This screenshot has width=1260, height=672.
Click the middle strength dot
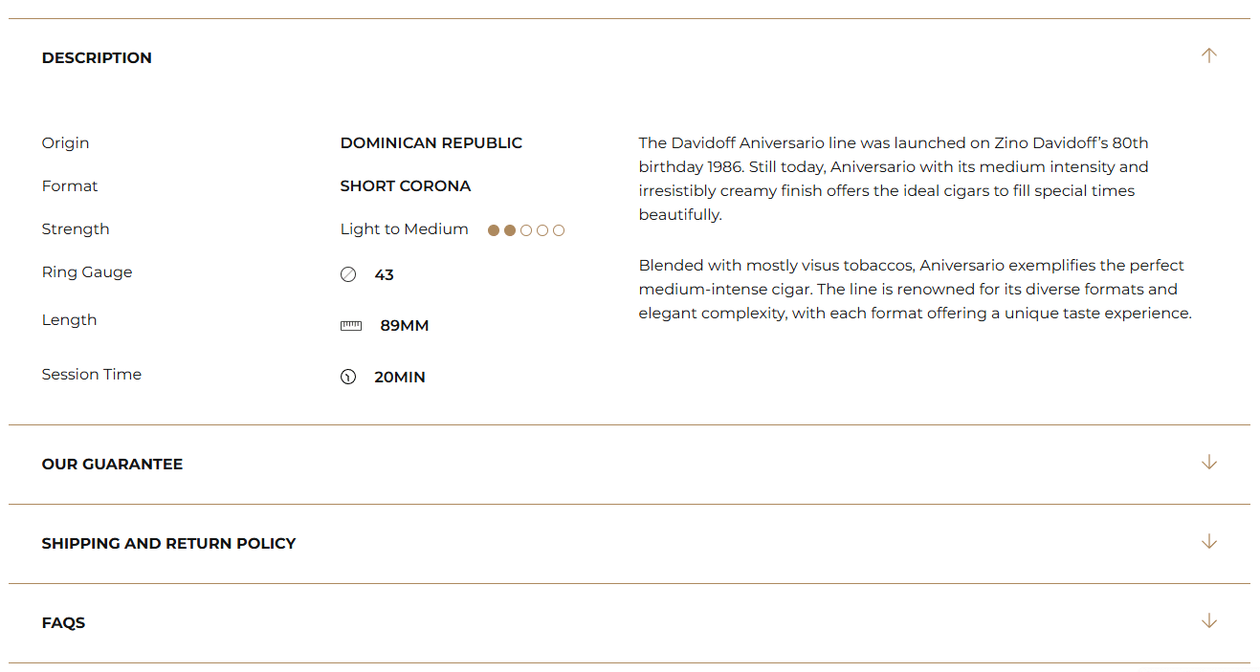(526, 230)
